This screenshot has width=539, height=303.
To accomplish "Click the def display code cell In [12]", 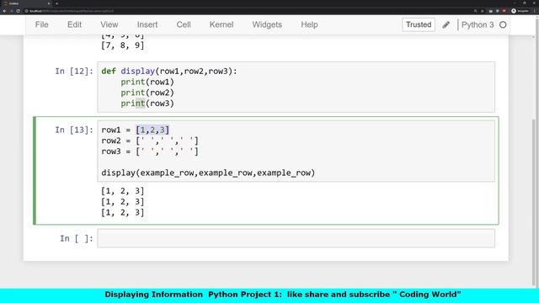I will [x=296, y=87].
